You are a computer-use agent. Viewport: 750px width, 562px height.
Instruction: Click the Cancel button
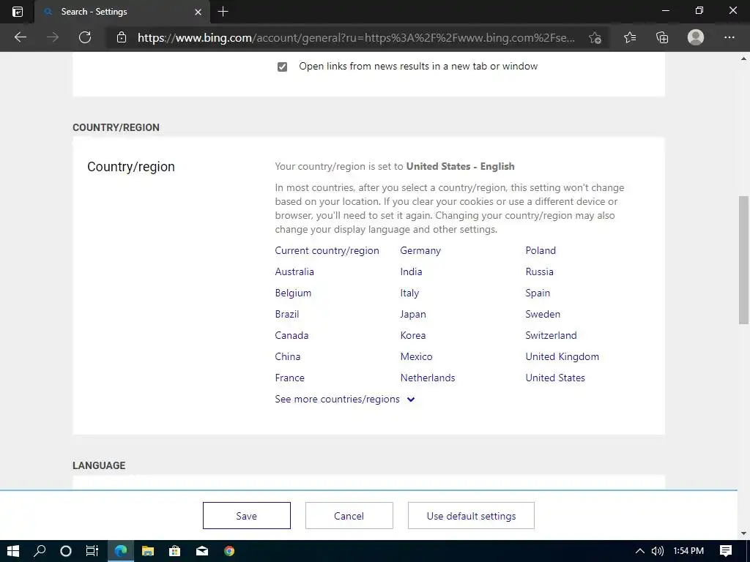click(349, 516)
